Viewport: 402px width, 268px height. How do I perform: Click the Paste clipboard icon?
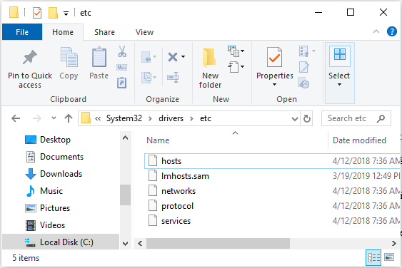99,57
